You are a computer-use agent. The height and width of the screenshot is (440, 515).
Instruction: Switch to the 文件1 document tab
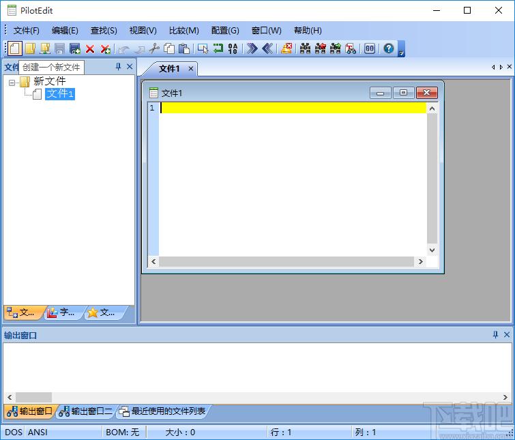[x=169, y=69]
